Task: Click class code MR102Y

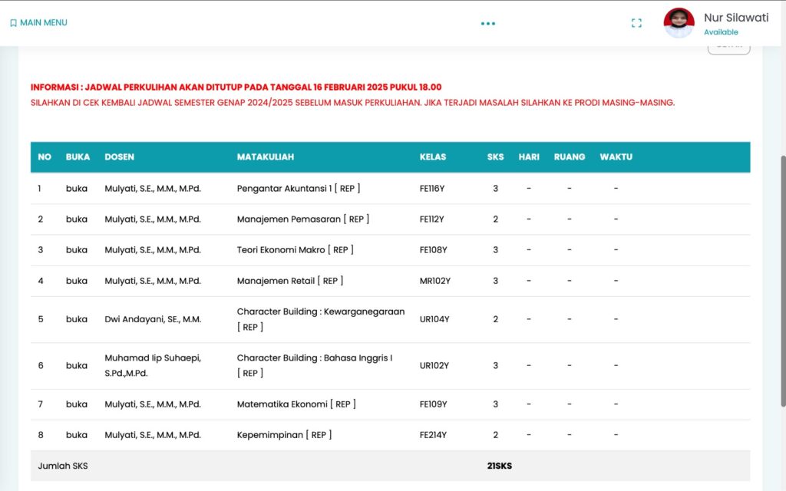Action: tap(434, 281)
